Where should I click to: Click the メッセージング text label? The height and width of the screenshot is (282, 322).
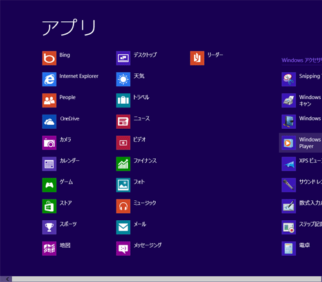147,245
